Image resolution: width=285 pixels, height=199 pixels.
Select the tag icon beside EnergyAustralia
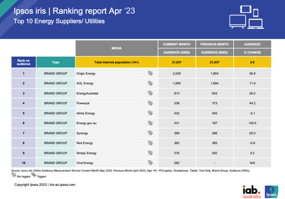150,93
